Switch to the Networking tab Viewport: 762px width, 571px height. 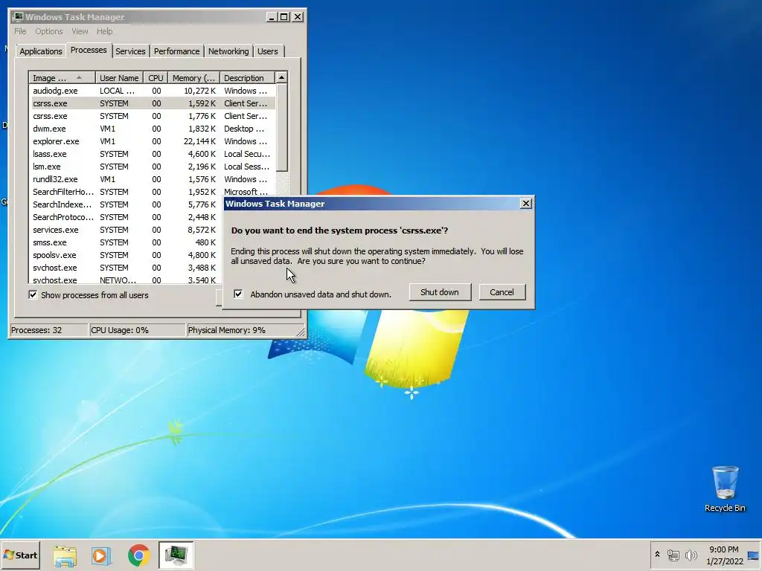coord(228,51)
